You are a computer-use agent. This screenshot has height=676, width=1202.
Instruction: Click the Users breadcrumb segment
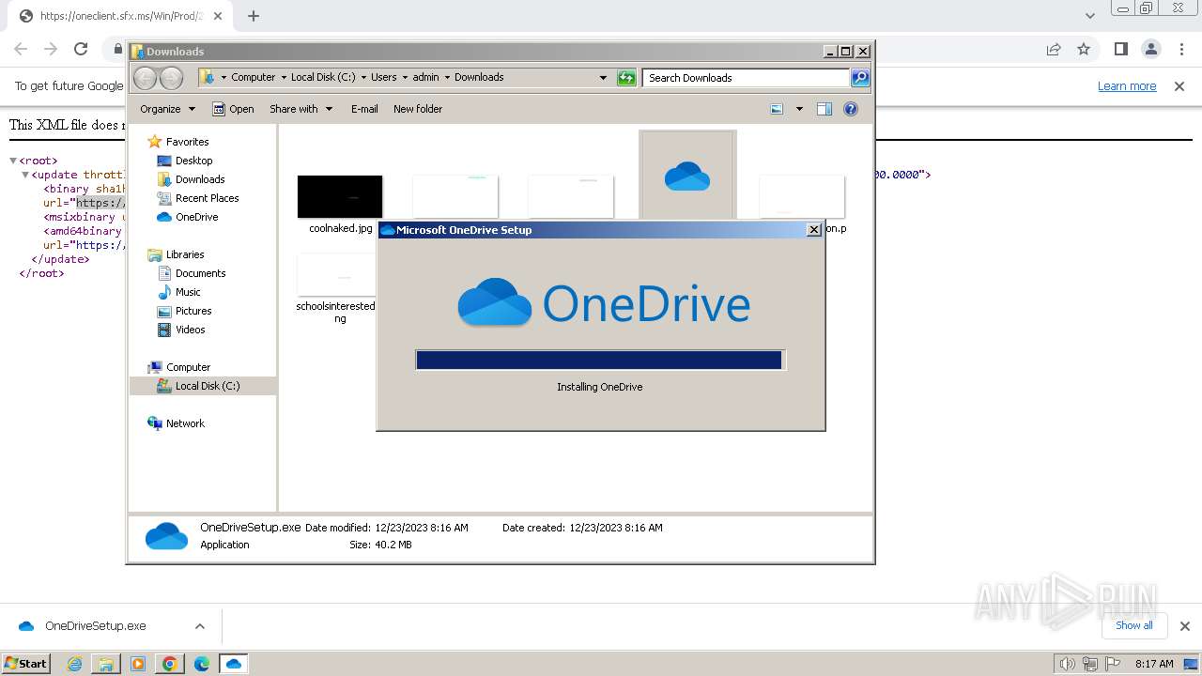(x=383, y=77)
